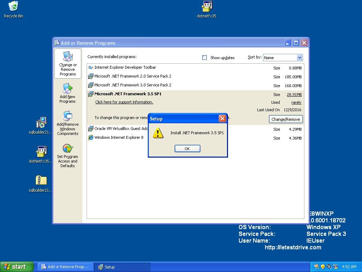Select the dotnetfx35 desktop installer icon
Viewport: 362px width, 272px height.
207,6
